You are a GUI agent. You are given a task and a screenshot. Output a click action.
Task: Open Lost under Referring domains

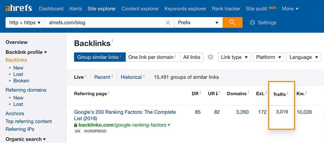[18, 104]
